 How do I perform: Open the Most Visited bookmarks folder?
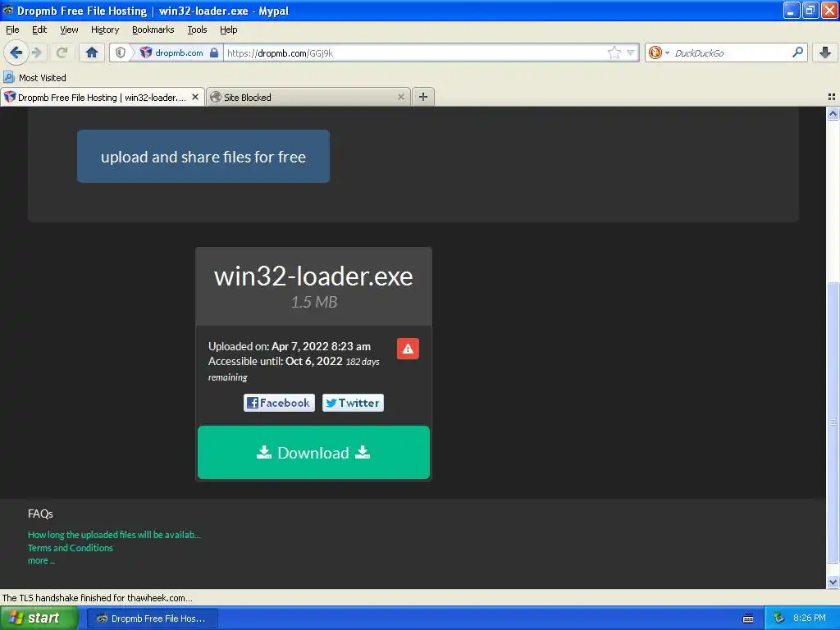tap(34, 78)
